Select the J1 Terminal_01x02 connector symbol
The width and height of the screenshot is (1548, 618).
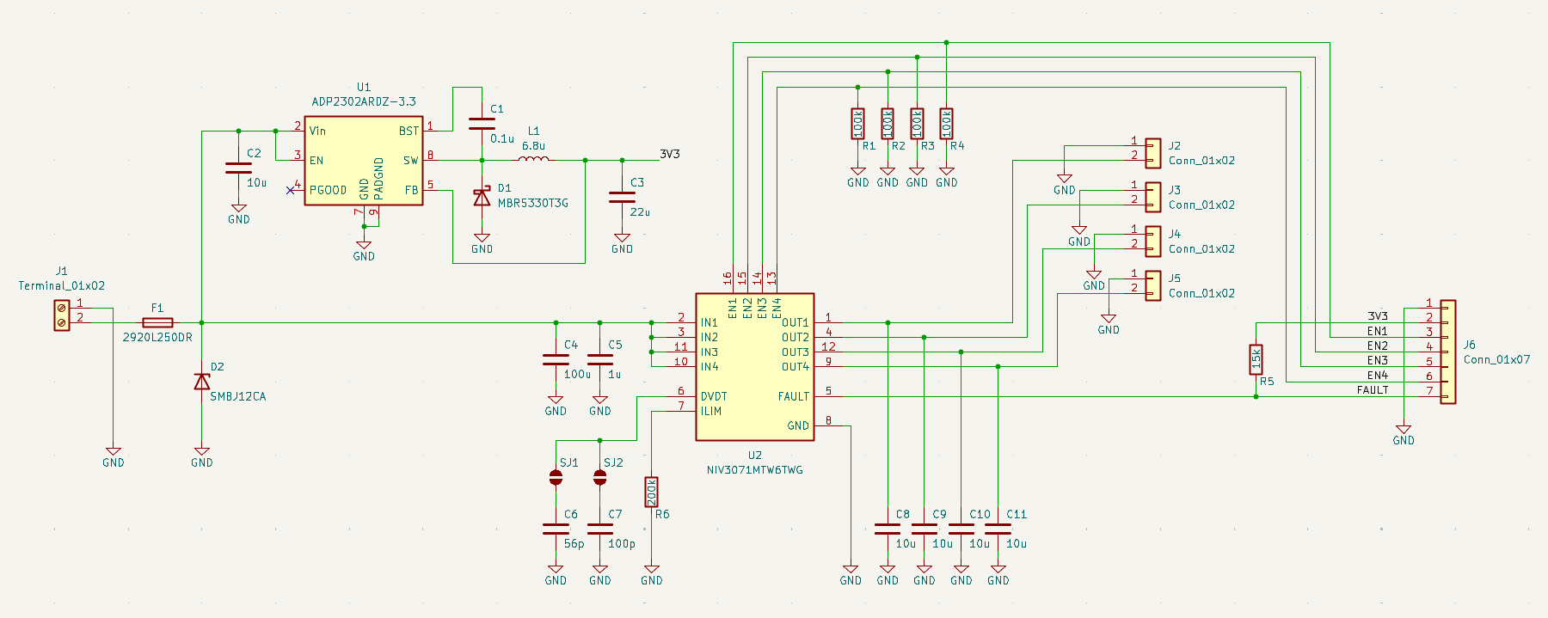click(62, 315)
